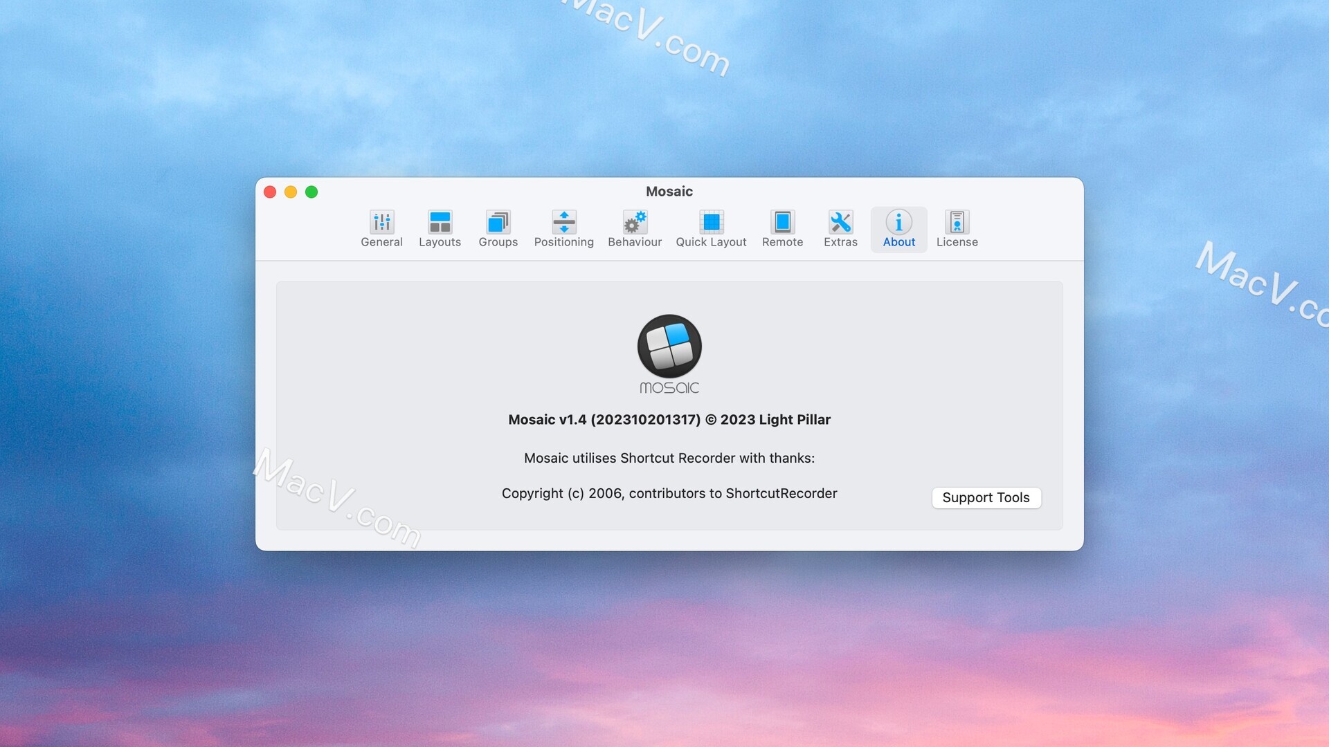
Task: Open the Remote settings panel
Action: 782,228
